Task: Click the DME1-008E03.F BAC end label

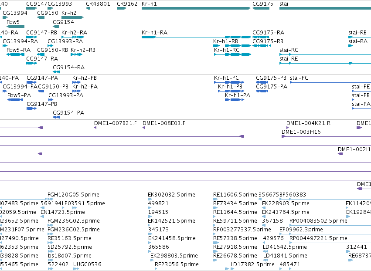Action: pyautogui.click(x=164, y=123)
